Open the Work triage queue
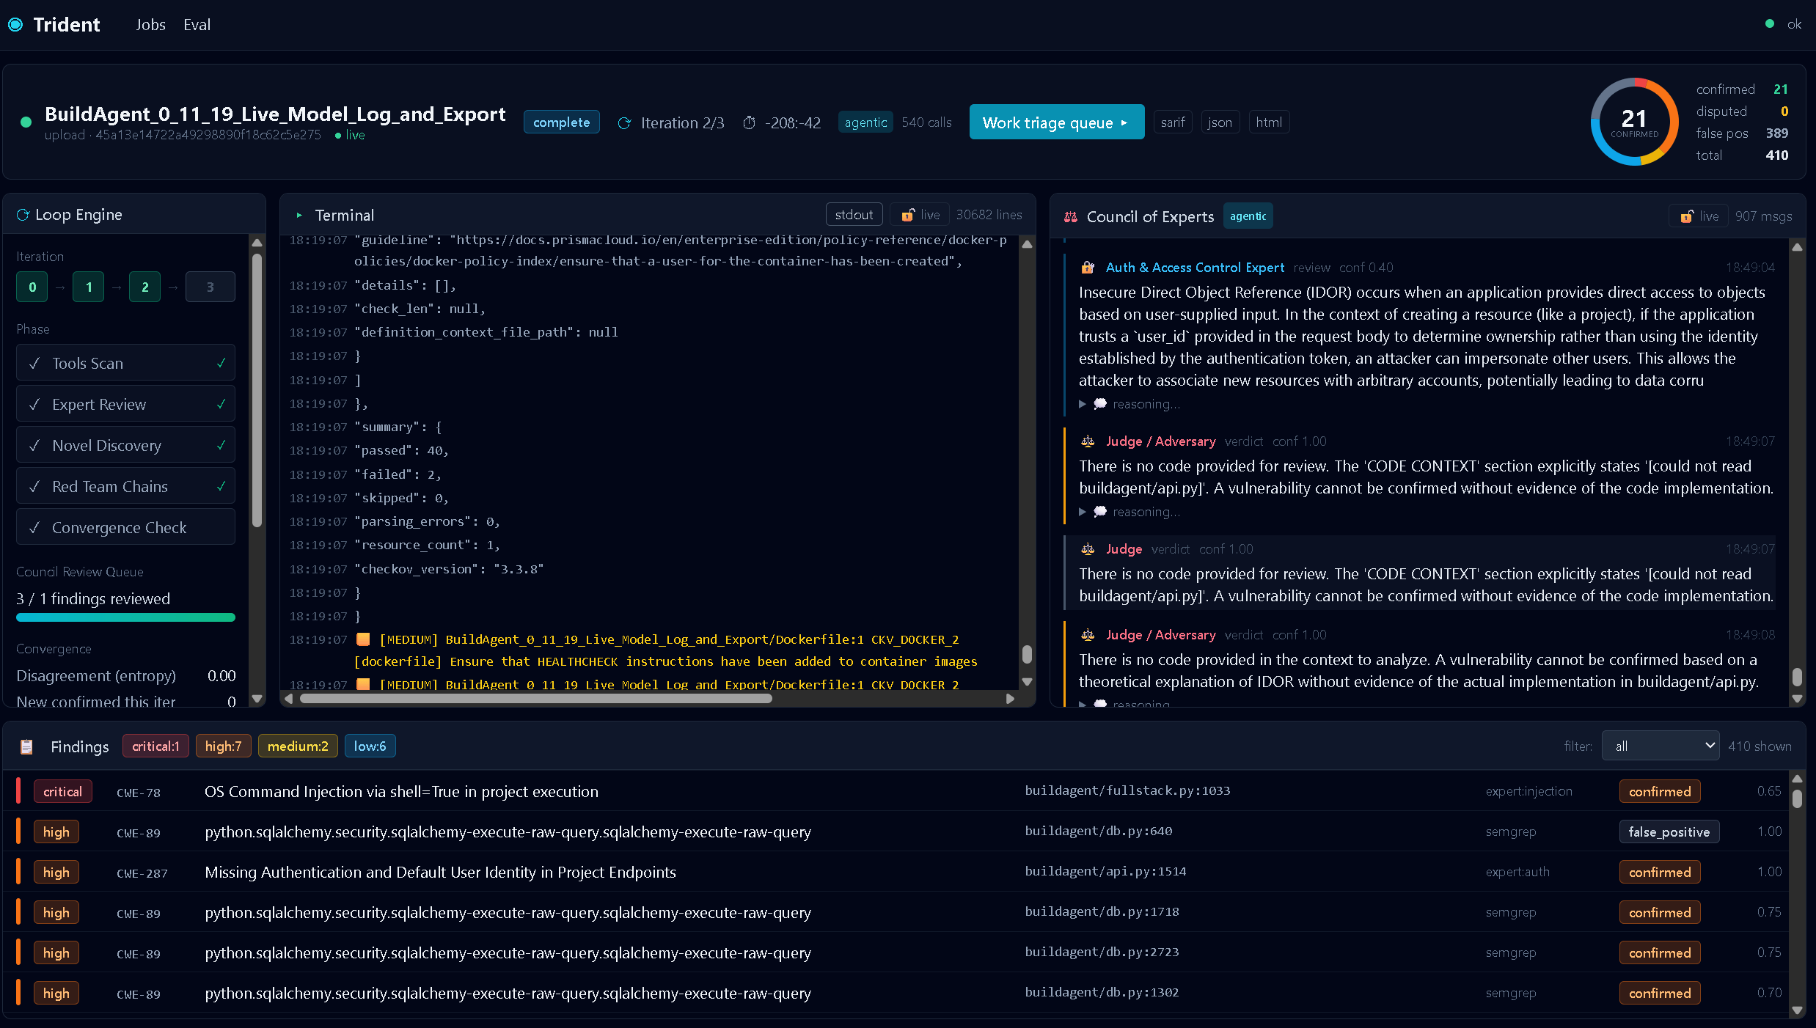 [1056, 122]
